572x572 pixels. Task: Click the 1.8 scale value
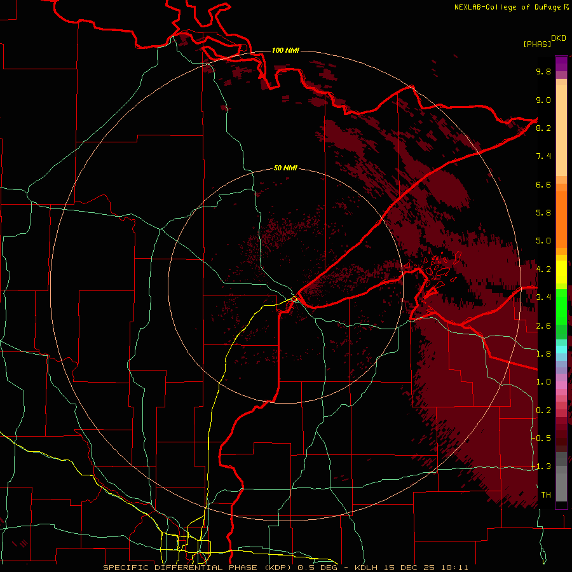tap(543, 354)
